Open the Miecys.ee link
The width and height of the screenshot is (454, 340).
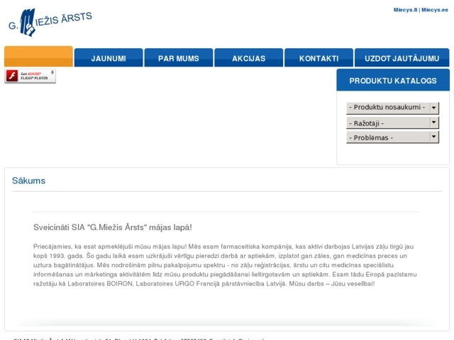pos(435,10)
